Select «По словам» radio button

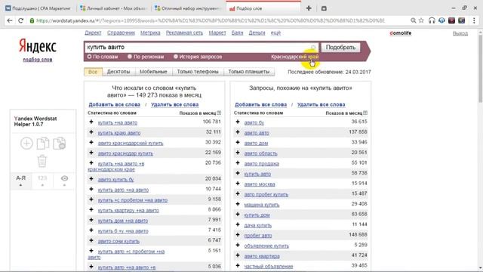(x=89, y=57)
